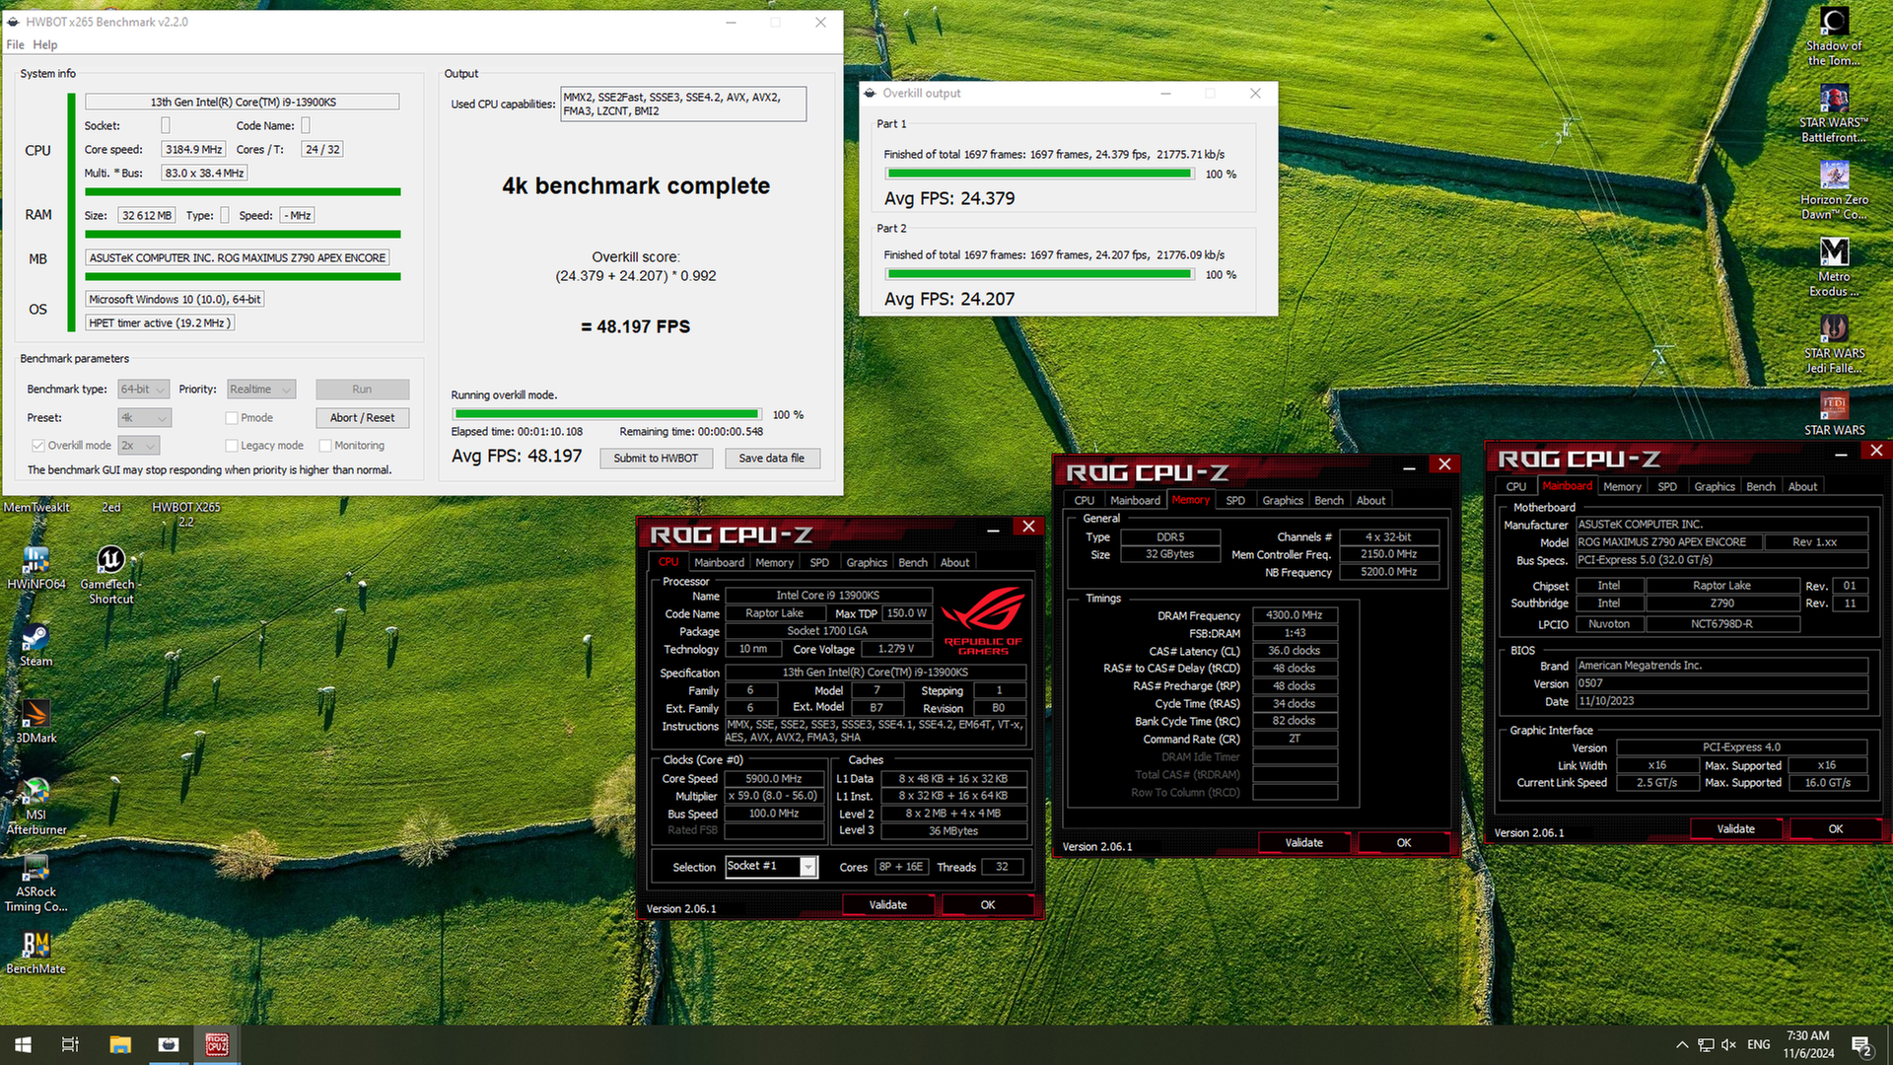Viewport: 1893px width, 1065px height.
Task: Click the Save data file button
Action: (x=772, y=459)
